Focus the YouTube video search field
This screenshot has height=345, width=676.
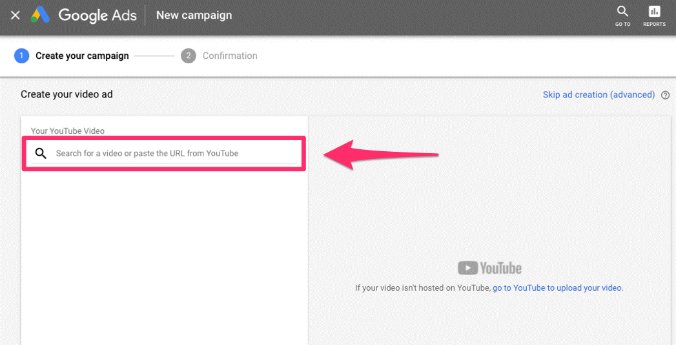pos(174,154)
